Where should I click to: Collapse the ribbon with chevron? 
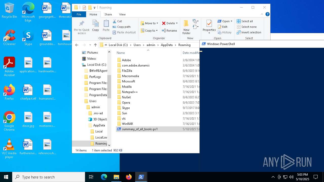262,14
